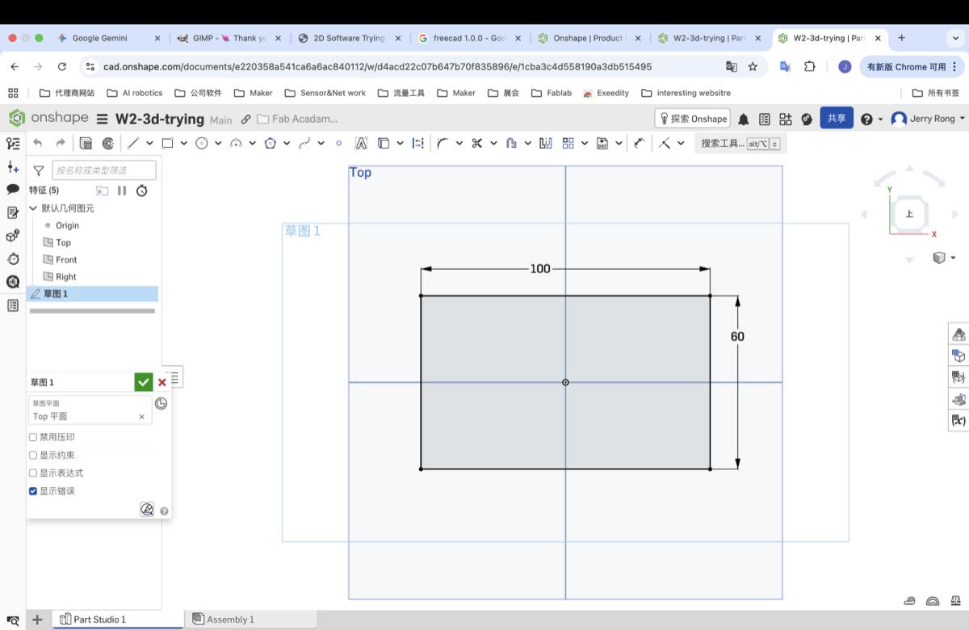969x630 pixels.
Task: Select the Arc sketch tool
Action: (x=236, y=143)
